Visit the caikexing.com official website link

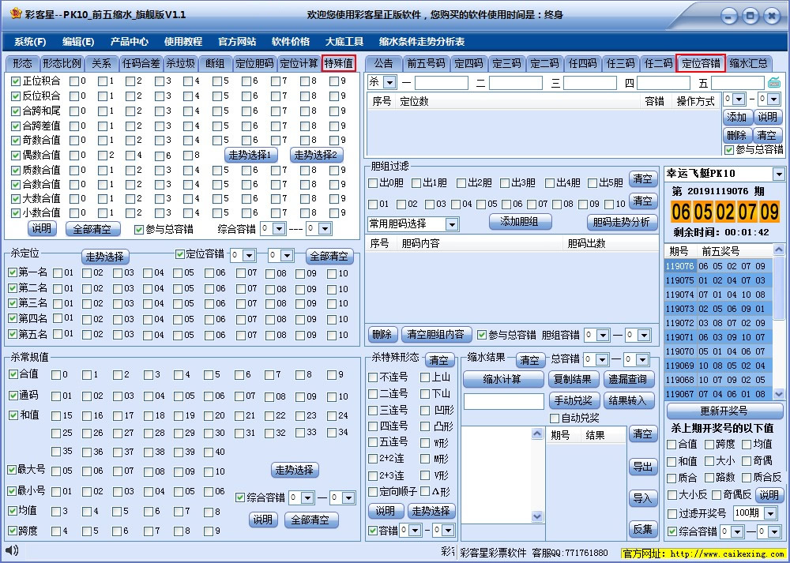click(727, 555)
